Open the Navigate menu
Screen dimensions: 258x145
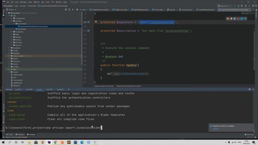click(x=23, y=2)
